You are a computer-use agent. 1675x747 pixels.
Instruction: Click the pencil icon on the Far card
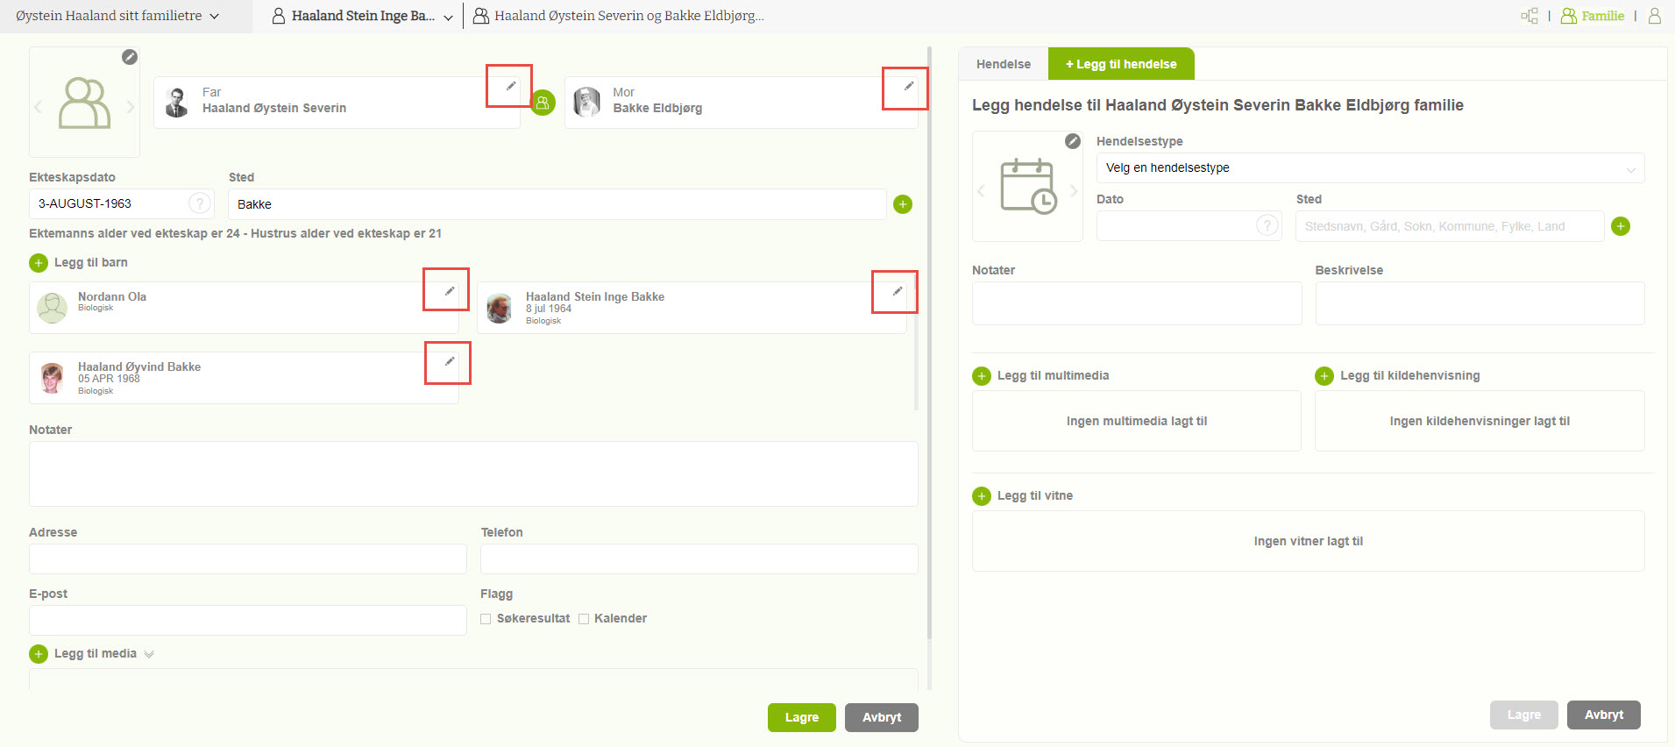click(510, 86)
